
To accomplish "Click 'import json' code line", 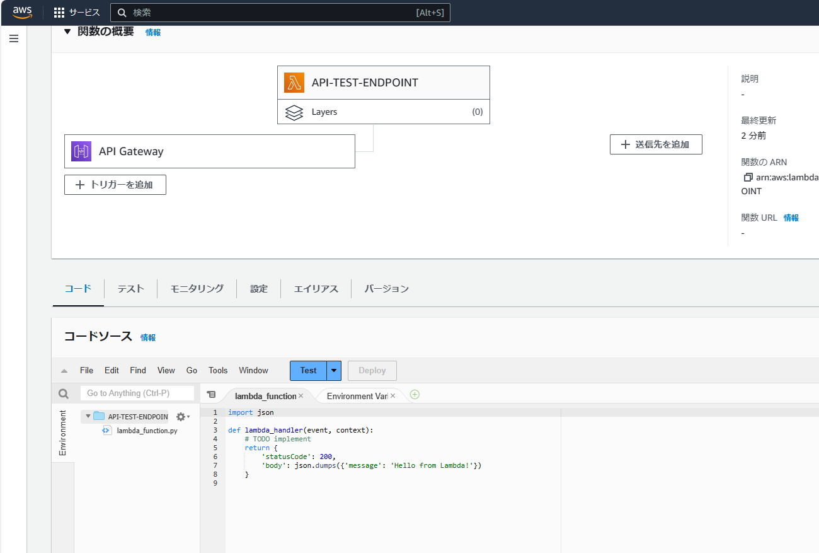I will tap(251, 412).
